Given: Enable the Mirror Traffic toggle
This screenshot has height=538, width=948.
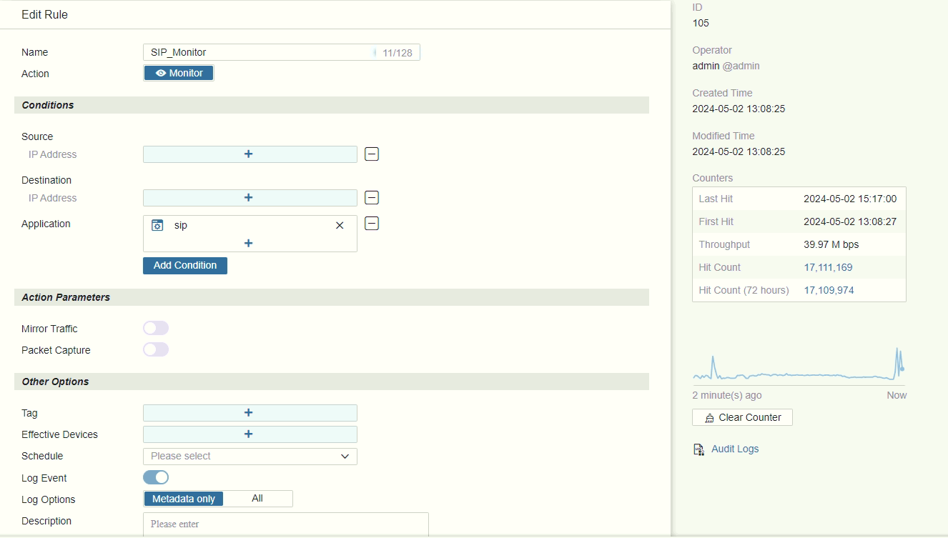Looking at the screenshot, I should (x=156, y=328).
